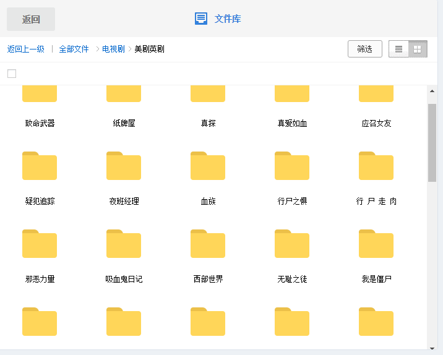Click the 返回 back button
Screen dimensions: 443x355
31,19
